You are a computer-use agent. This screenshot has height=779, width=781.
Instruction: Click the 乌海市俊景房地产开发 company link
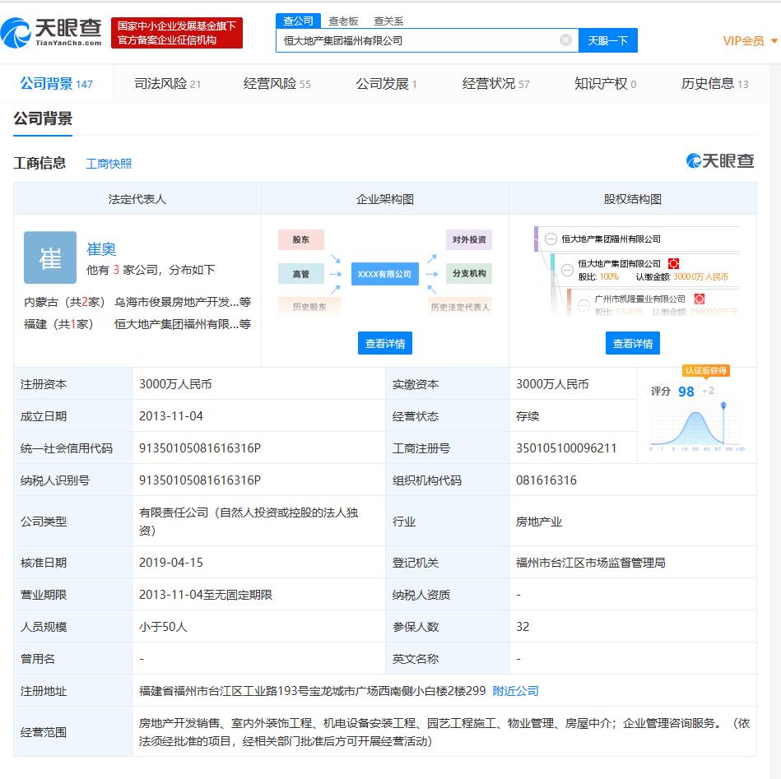point(183,302)
